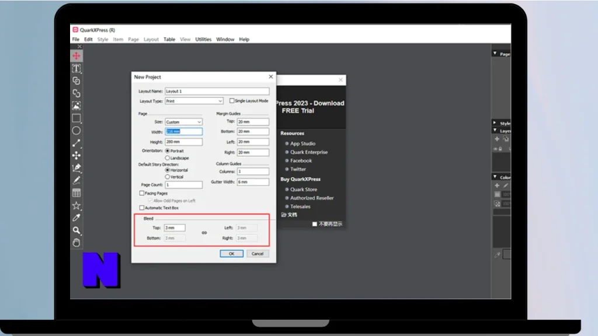Expand the Style panel triangle

point(495,123)
